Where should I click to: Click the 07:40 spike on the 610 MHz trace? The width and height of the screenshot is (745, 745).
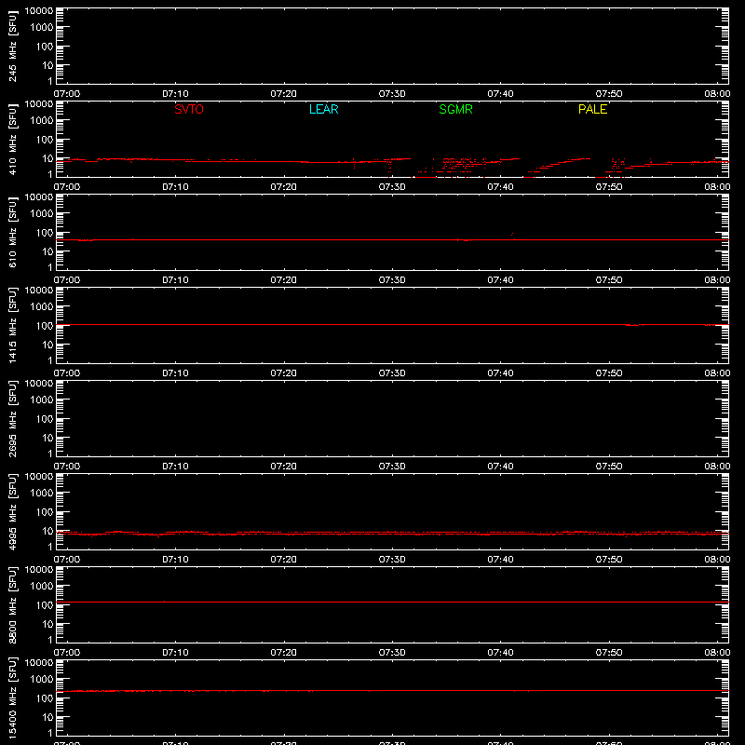click(x=512, y=236)
